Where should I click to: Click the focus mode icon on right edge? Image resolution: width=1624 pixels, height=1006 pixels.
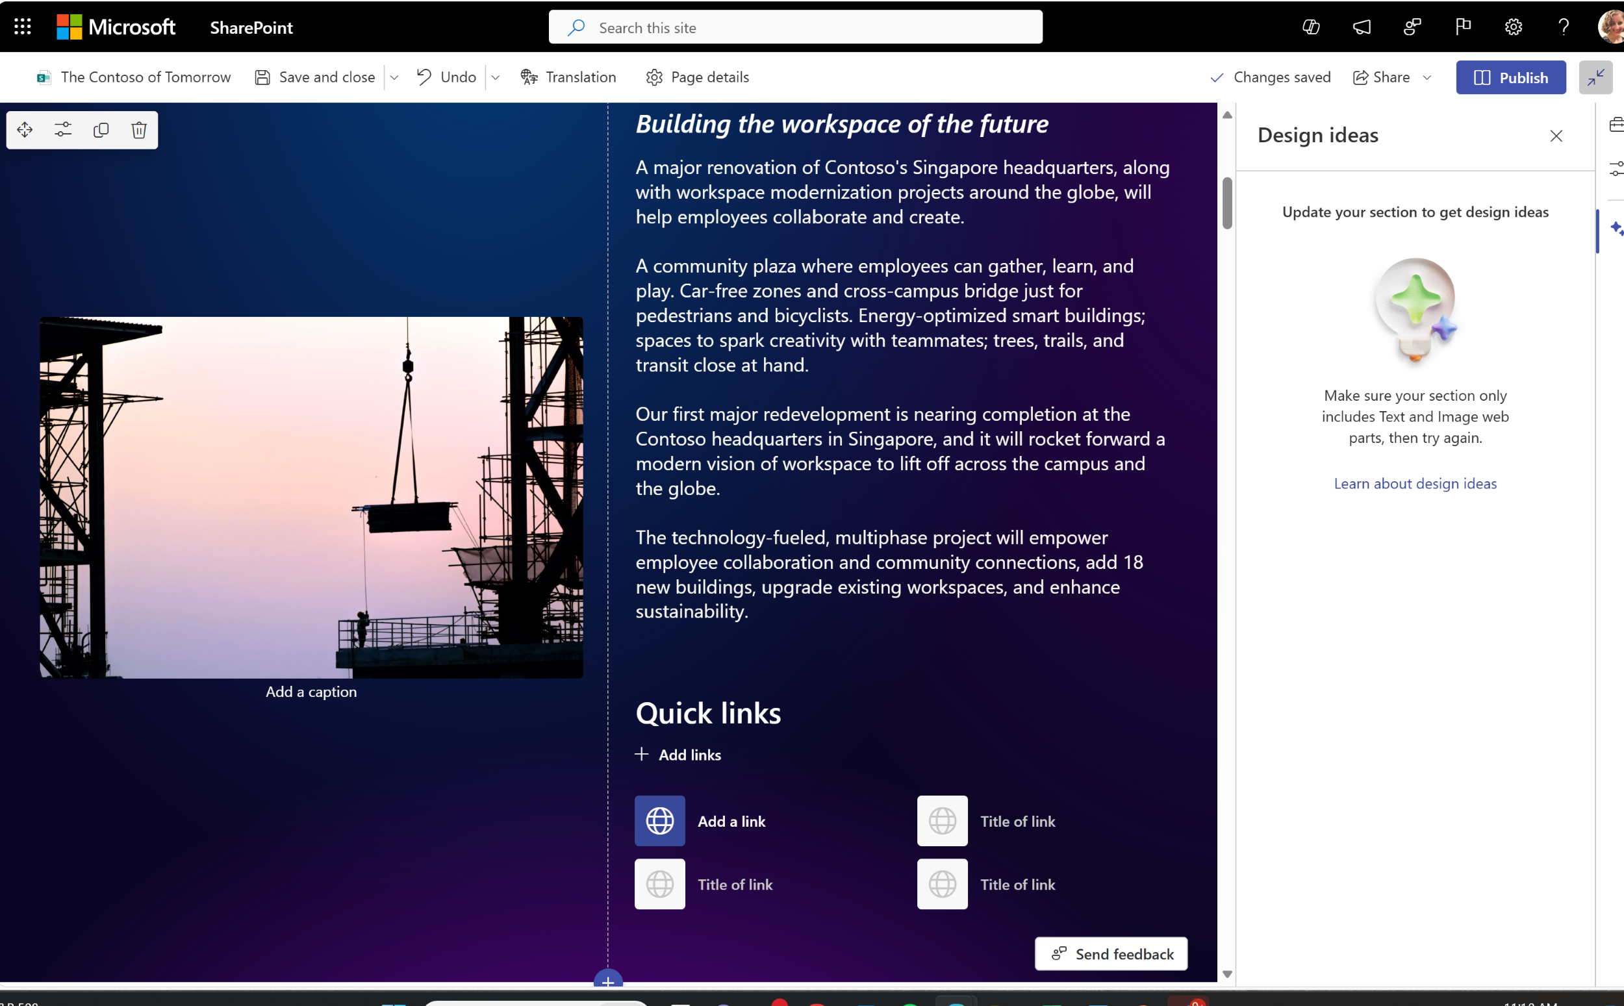pos(1599,77)
